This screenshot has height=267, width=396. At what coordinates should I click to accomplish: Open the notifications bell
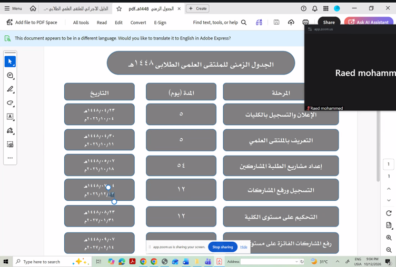315,8
